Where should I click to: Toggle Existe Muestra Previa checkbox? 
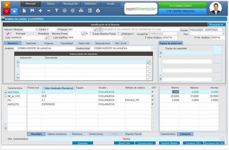91,34
